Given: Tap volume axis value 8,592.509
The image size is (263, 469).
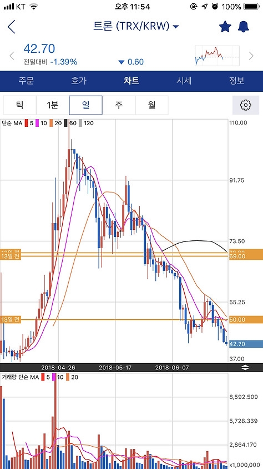Looking at the screenshot, I should click(x=244, y=397).
